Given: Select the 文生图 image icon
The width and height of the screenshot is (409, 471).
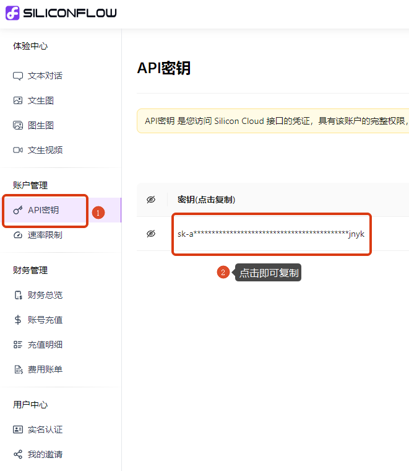Looking at the screenshot, I should click(18, 100).
